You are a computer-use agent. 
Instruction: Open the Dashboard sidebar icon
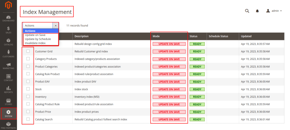click(8, 19)
